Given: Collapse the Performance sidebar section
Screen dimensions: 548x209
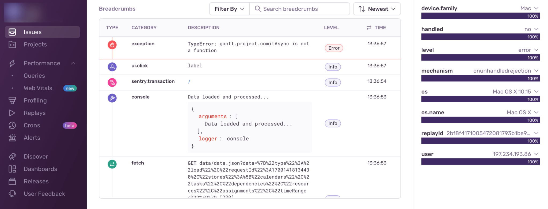Looking at the screenshot, I should click(73, 63).
